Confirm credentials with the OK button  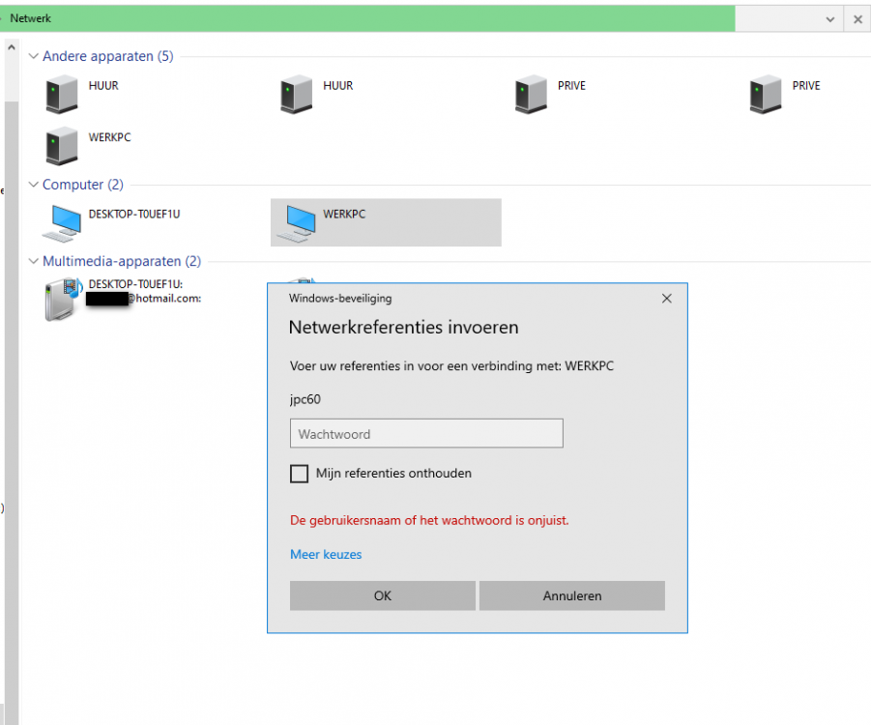pos(382,595)
